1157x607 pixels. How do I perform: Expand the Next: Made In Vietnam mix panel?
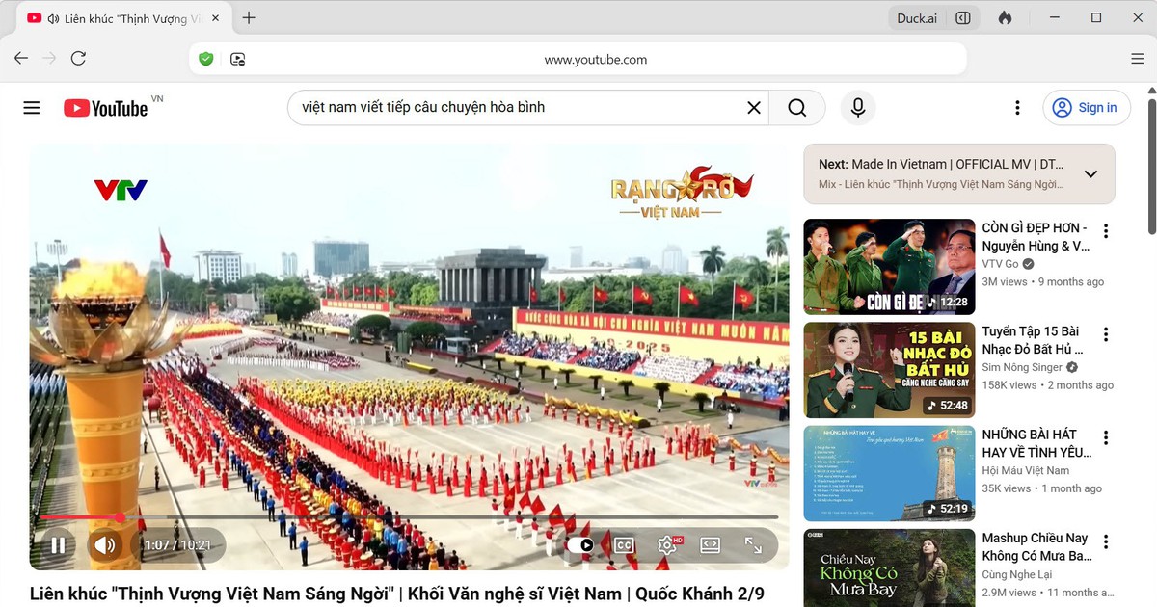click(x=1090, y=174)
